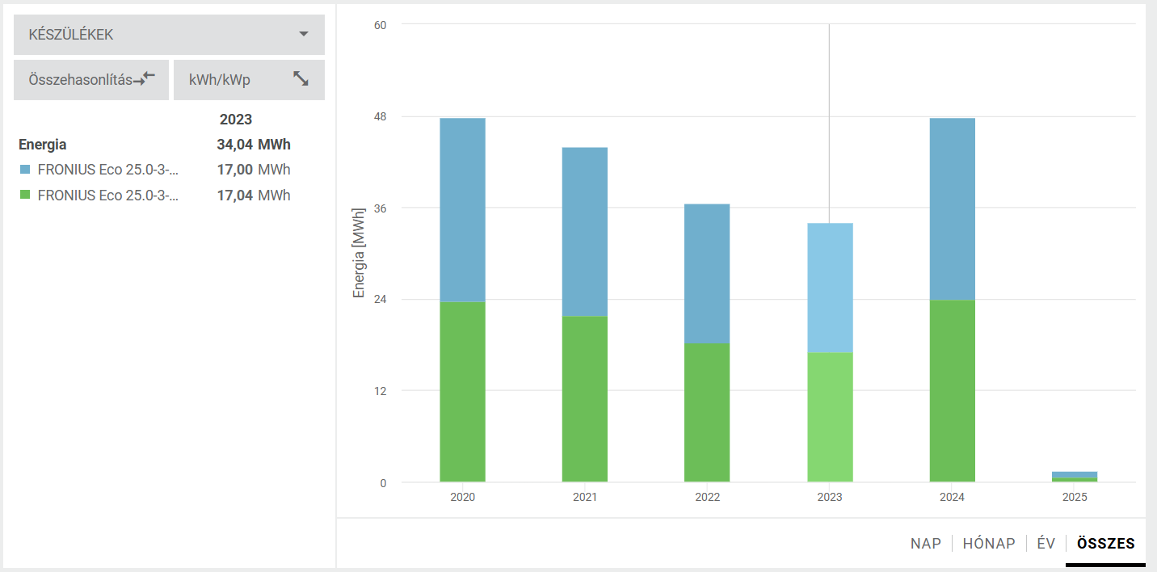This screenshot has width=1157, height=572.
Task: Click the green FRONIUS legend color square
Action: click(25, 196)
